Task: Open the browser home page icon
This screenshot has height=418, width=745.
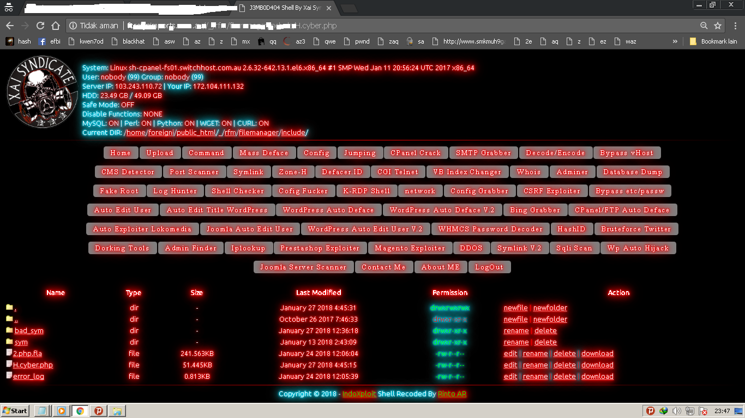Action: 56,26
